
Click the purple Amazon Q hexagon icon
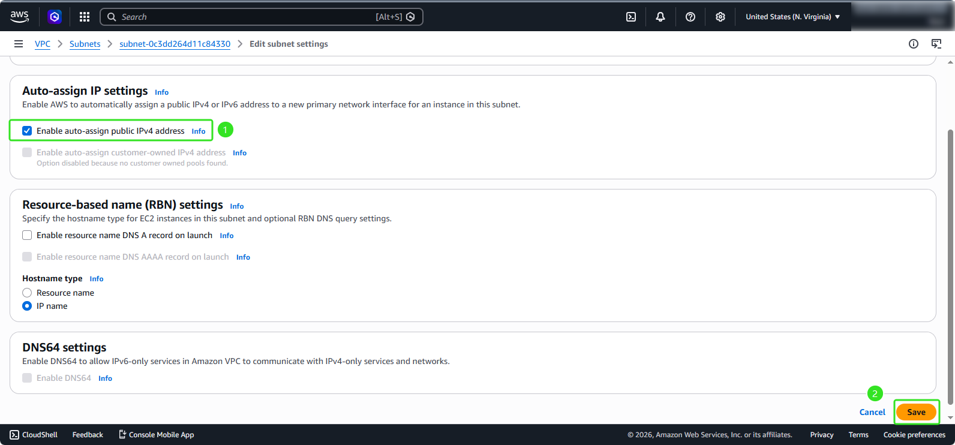coord(55,17)
